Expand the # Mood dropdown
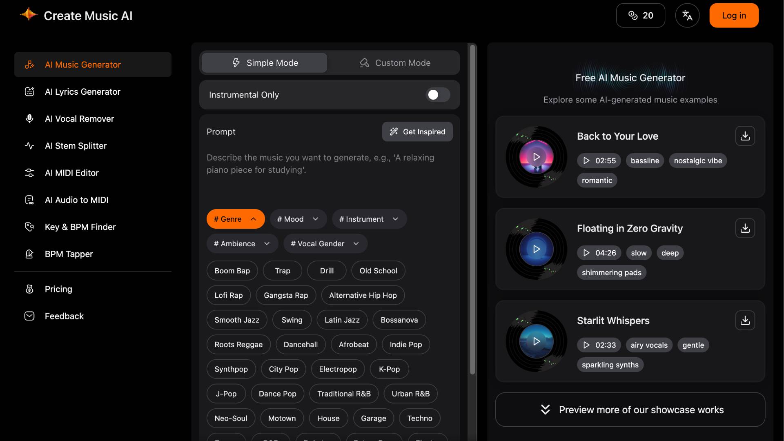 point(298,219)
